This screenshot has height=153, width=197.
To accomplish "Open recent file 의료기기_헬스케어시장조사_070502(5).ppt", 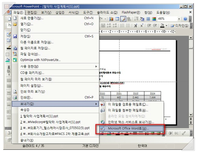I will (x=55, y=128).
